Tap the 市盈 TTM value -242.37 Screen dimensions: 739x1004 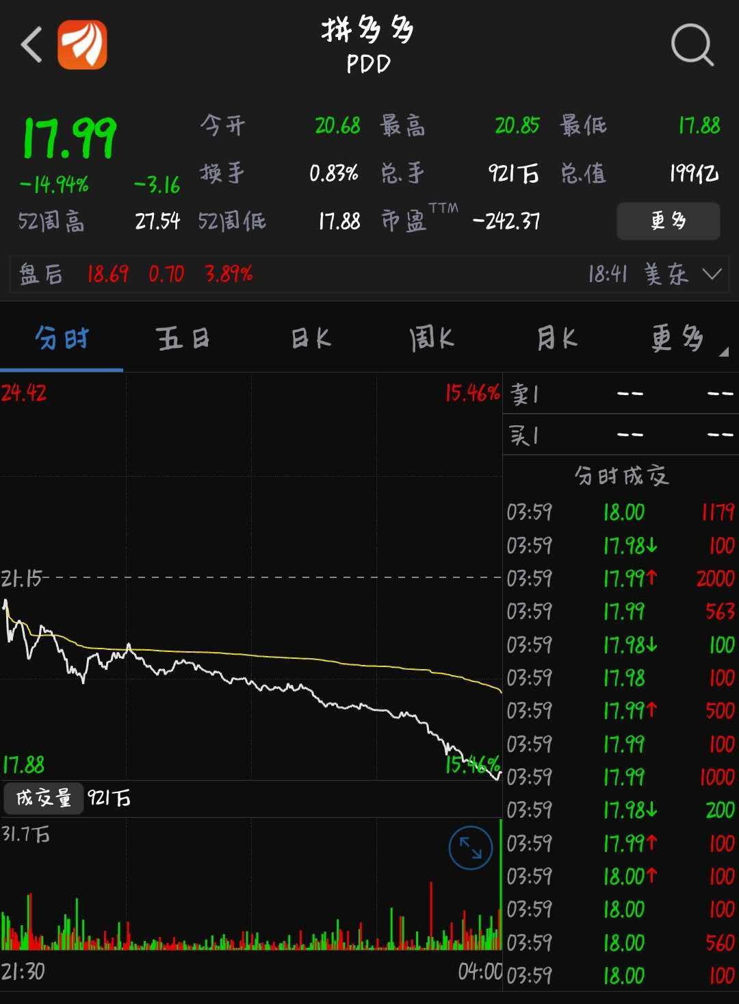pyautogui.click(x=506, y=221)
